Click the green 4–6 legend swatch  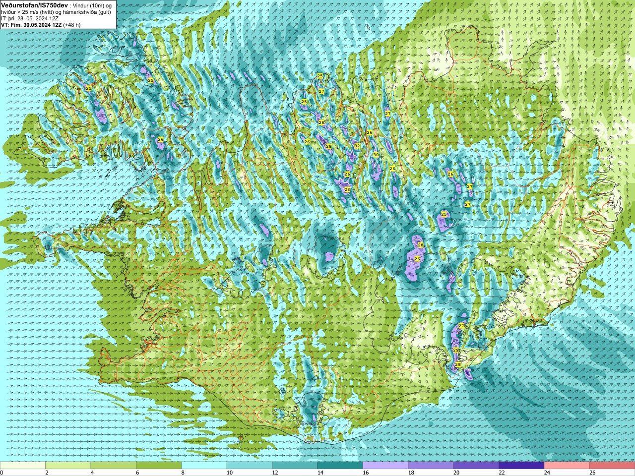click(114, 466)
